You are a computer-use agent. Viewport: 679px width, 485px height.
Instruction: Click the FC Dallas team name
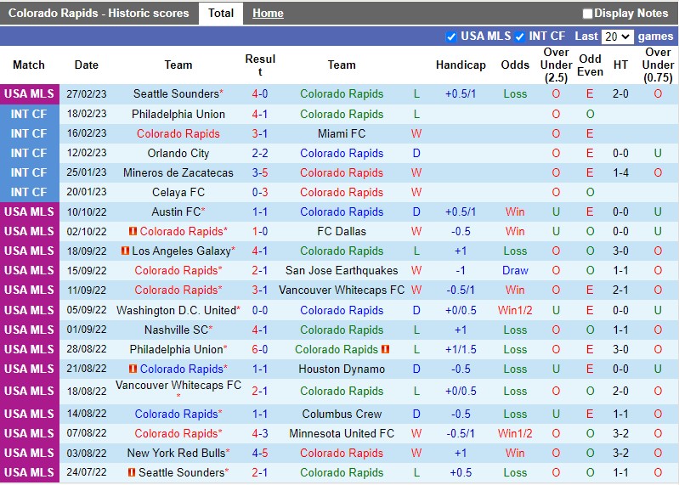[x=342, y=232]
